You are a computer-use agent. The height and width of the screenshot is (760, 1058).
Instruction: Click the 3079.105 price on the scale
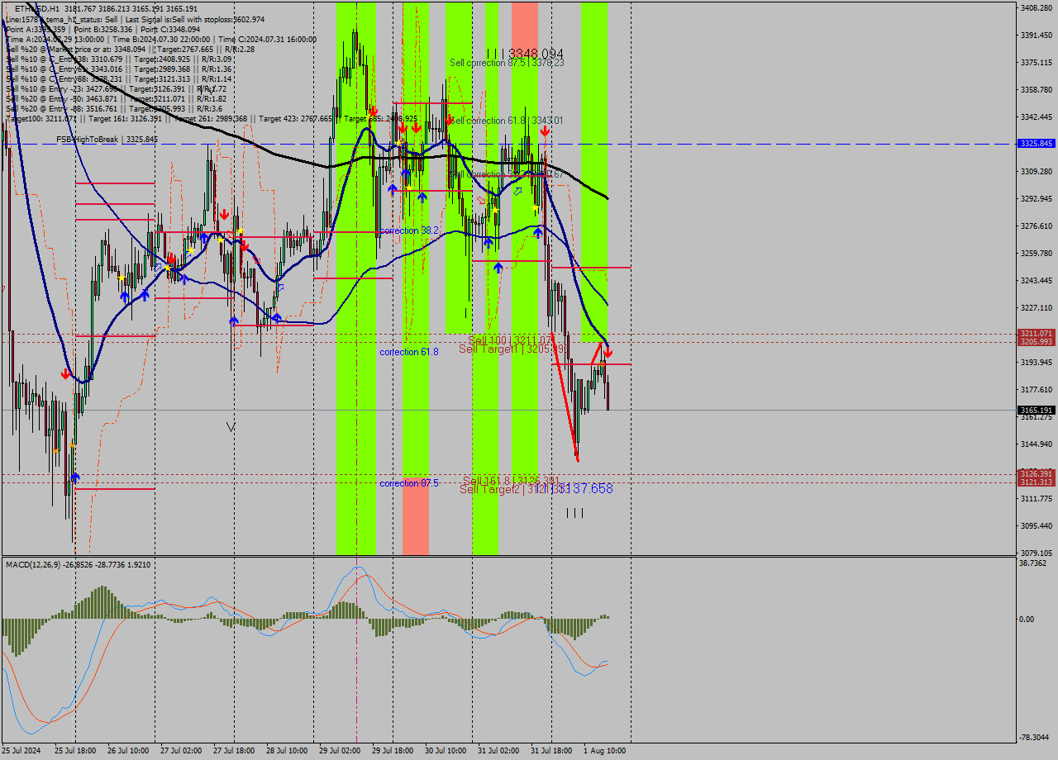1037,553
